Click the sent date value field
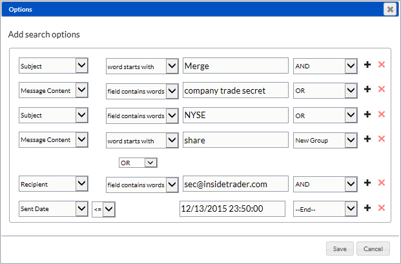This screenshot has width=401, height=264. (232, 208)
